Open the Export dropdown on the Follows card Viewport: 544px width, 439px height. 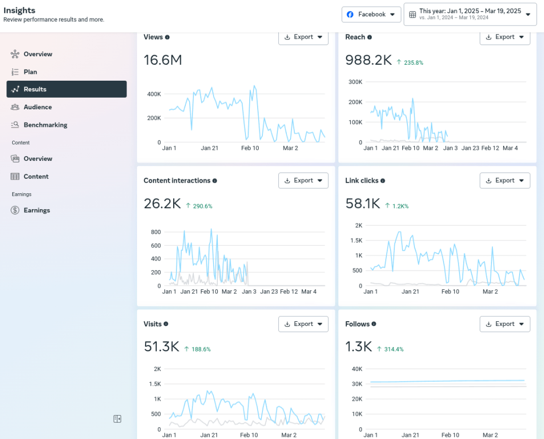(x=505, y=324)
